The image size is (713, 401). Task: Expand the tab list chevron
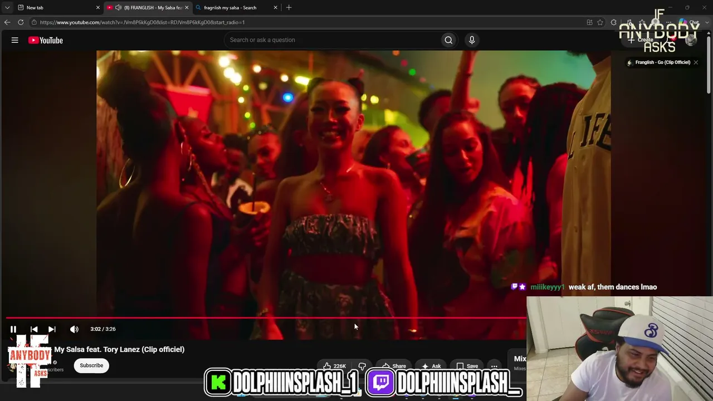click(x=7, y=8)
